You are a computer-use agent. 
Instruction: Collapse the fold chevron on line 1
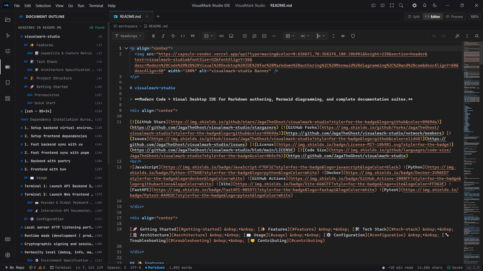(126, 48)
